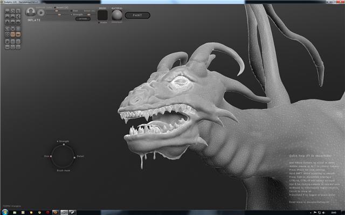Select the Flatten brush tool
This screenshot has width=345, height=215.
(13, 16)
